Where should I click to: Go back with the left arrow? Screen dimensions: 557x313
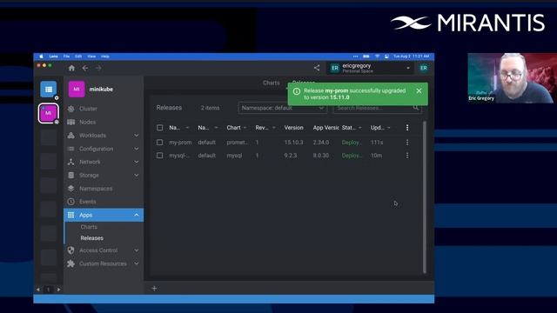pos(85,68)
